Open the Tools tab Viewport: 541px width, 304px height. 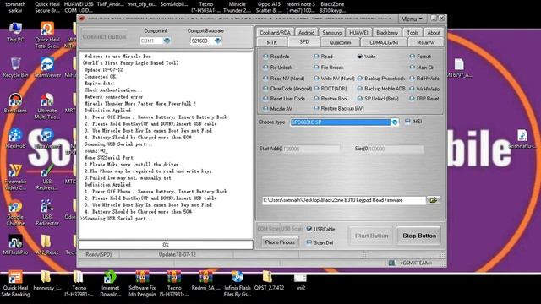[413, 33]
